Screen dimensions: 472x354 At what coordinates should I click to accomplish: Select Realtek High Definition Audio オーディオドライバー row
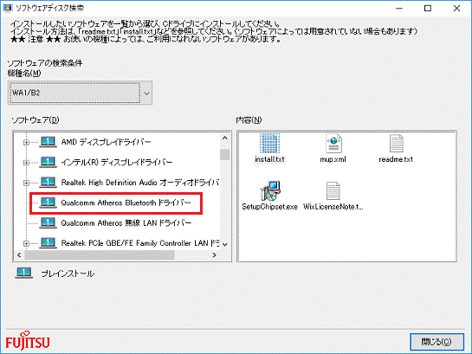coord(140,183)
